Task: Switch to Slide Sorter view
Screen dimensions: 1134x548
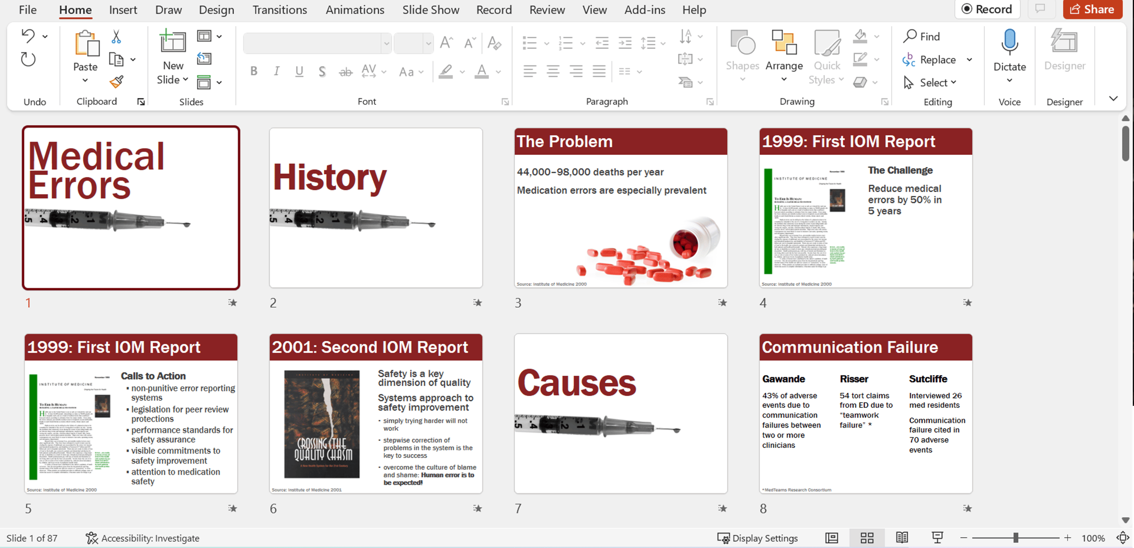Action: (x=867, y=538)
